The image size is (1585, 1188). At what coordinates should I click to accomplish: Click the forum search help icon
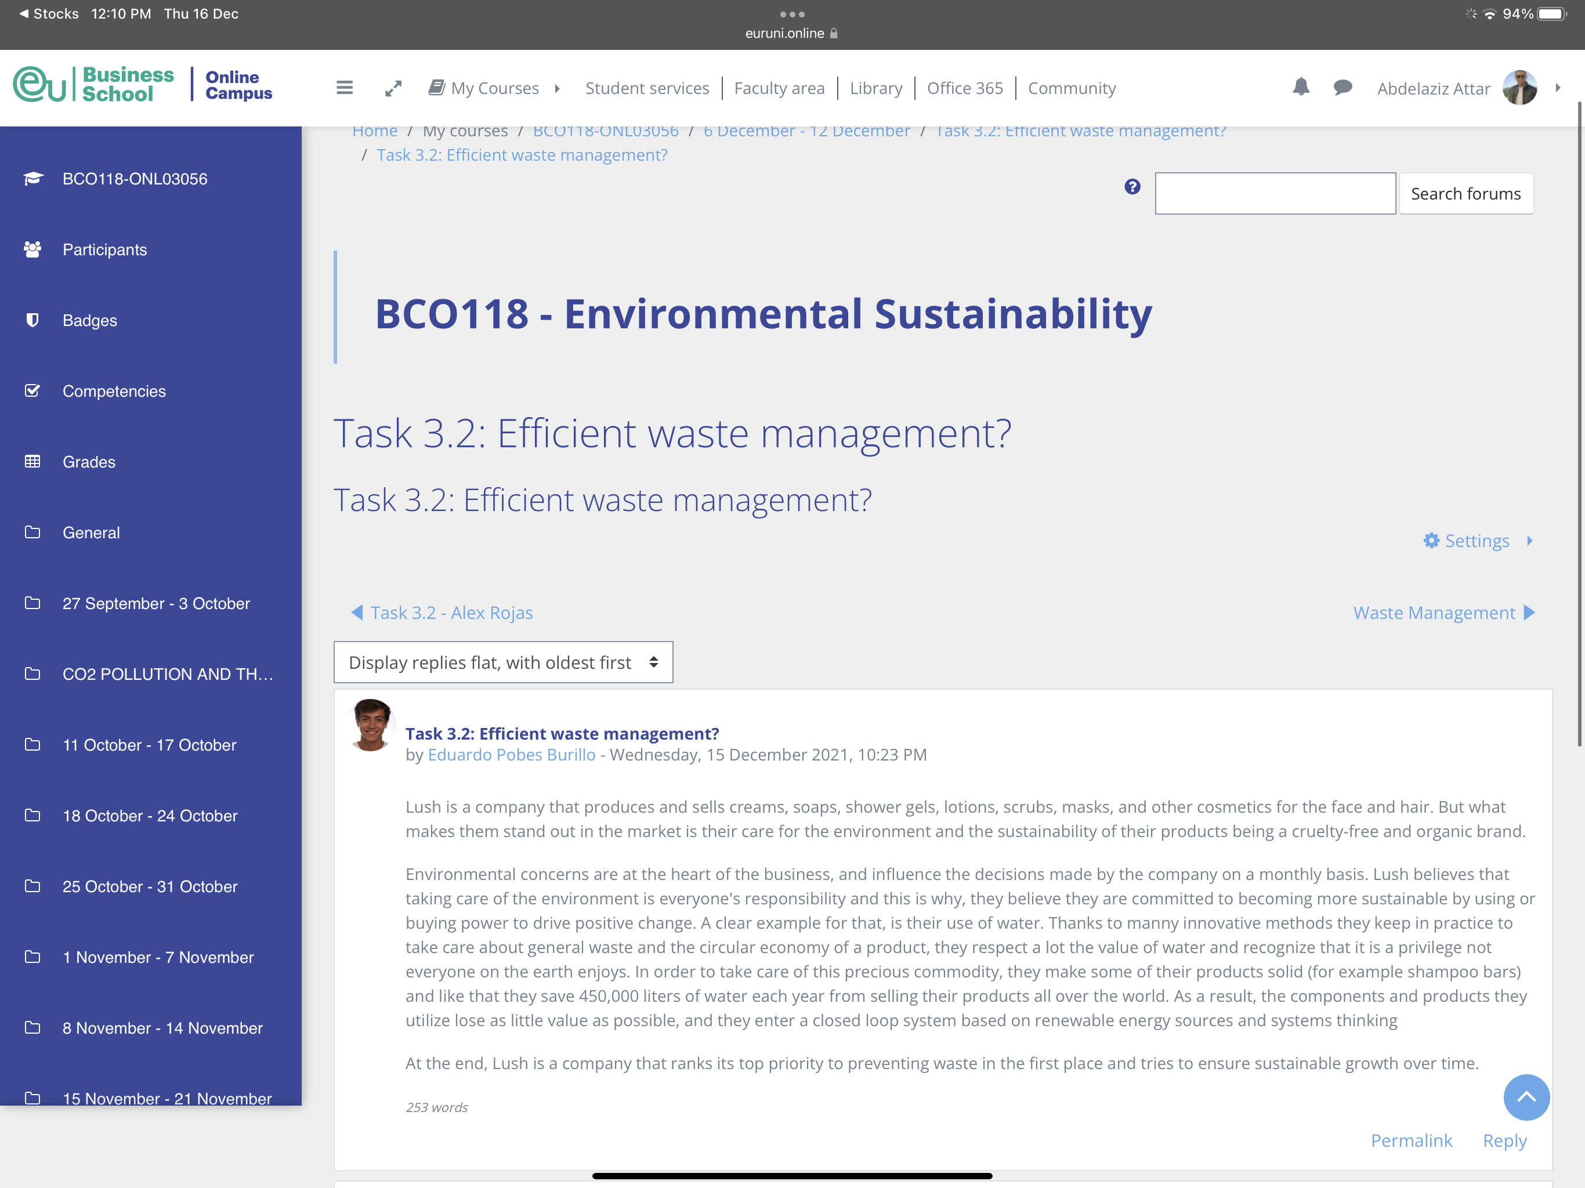click(x=1132, y=186)
